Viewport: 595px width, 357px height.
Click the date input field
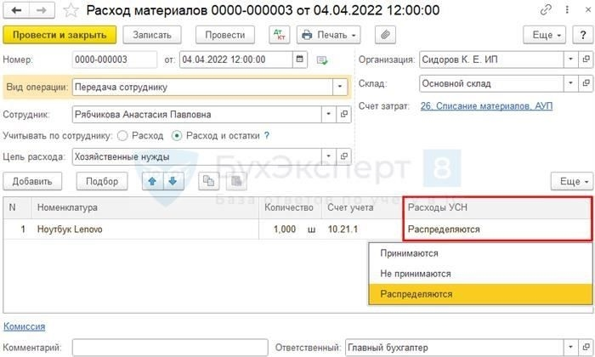click(x=236, y=59)
